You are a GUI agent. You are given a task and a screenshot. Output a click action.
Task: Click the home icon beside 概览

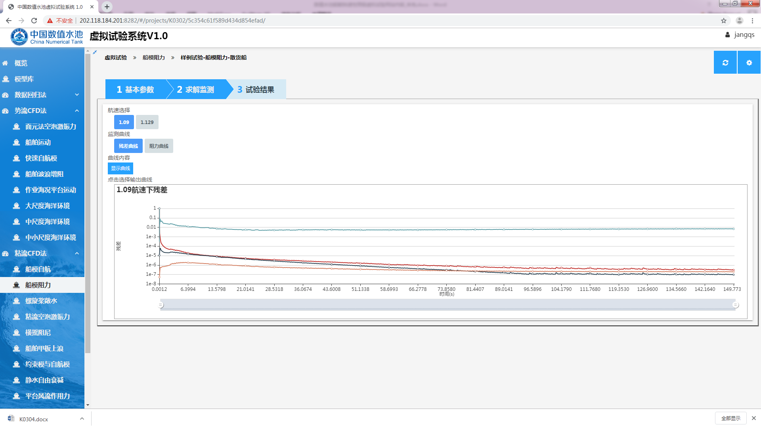coord(5,63)
